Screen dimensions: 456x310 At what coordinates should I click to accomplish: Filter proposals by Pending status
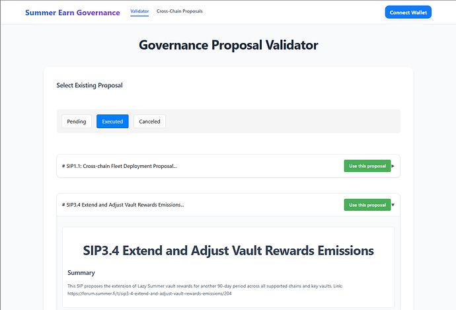[77, 121]
